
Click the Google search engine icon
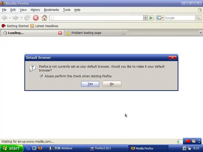tap(159, 18)
